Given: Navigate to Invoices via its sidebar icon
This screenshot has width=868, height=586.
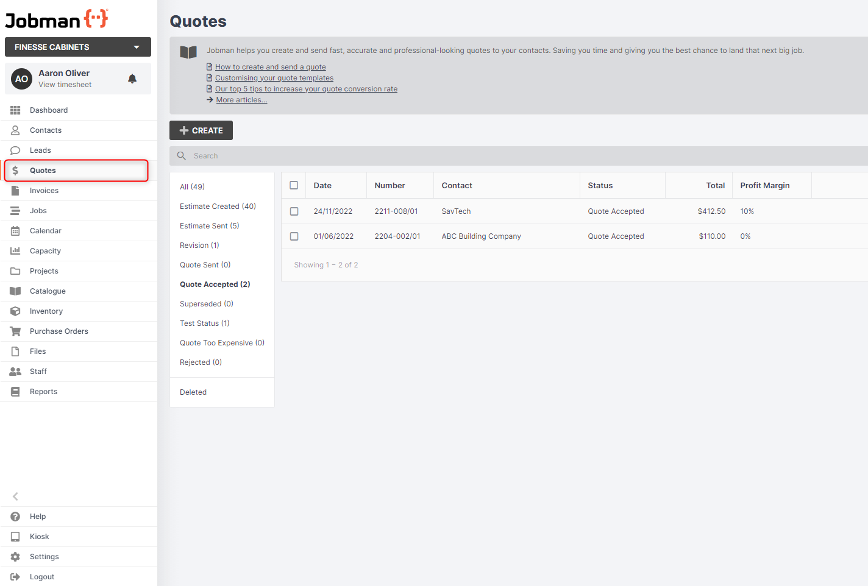Looking at the screenshot, I should pyautogui.click(x=15, y=190).
